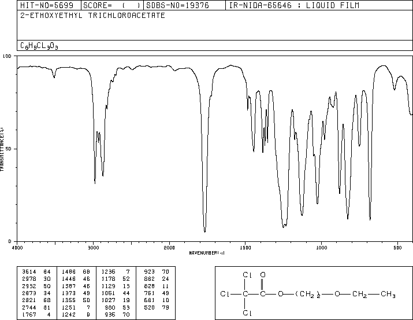Click the WAVENUMBER x-axis title

(207, 253)
